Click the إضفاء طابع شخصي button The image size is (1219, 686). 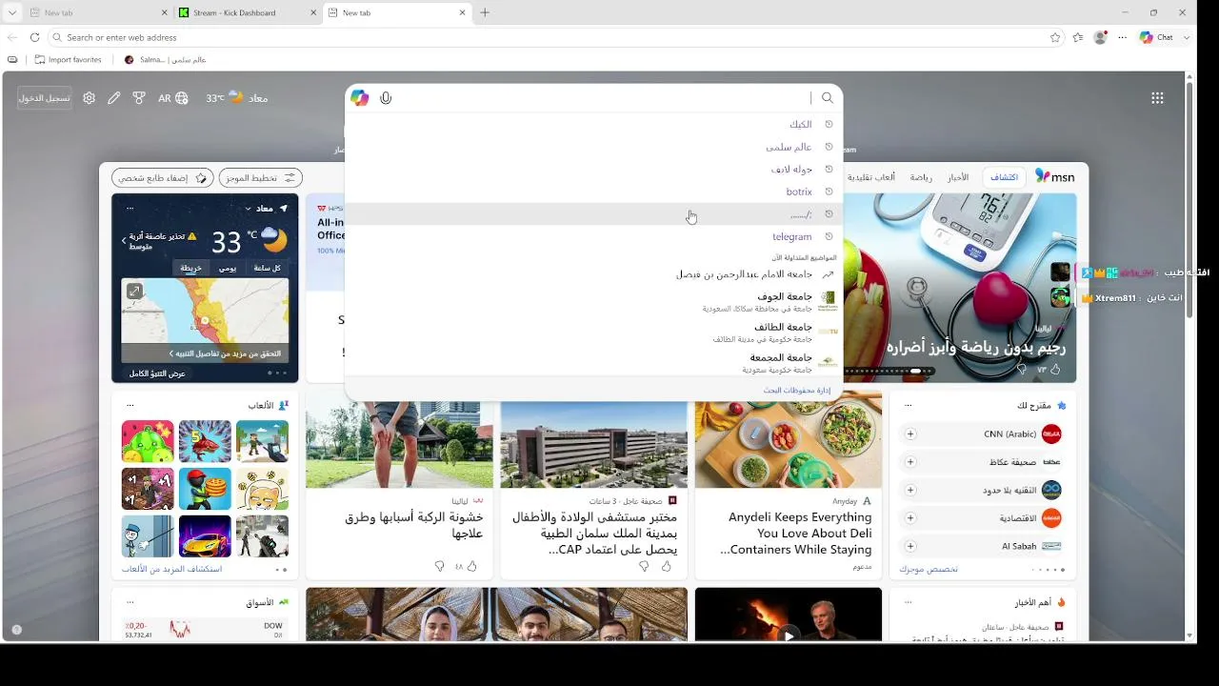pos(163,177)
